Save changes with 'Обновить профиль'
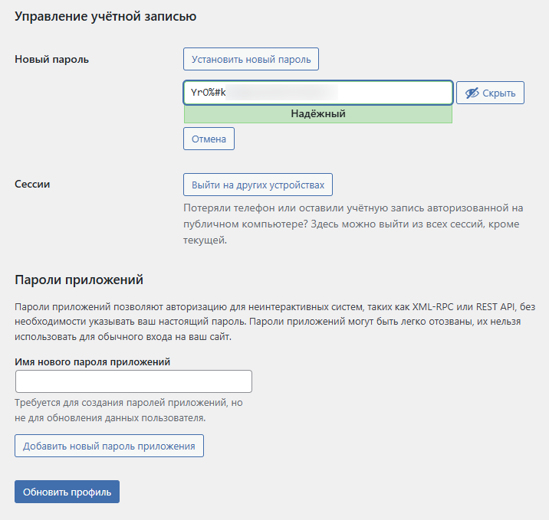The height and width of the screenshot is (520, 549). point(67,492)
